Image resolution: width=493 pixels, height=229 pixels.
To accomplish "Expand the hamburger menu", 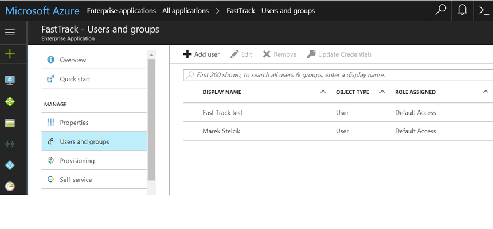I will tap(10, 32).
